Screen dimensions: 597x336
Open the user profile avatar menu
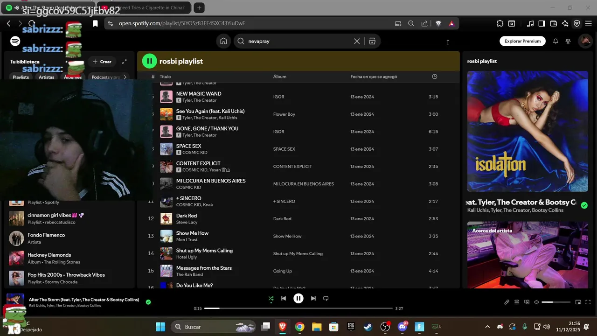(x=585, y=41)
